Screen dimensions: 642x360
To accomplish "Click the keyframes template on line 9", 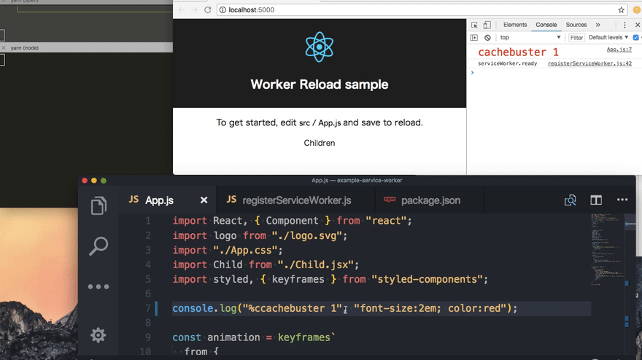I will click(306, 337).
